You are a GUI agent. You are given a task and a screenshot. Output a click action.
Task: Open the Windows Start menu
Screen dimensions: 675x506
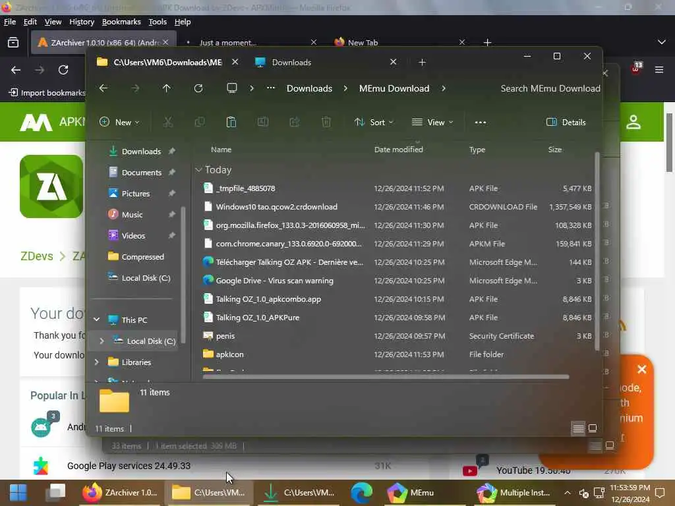pos(18,493)
